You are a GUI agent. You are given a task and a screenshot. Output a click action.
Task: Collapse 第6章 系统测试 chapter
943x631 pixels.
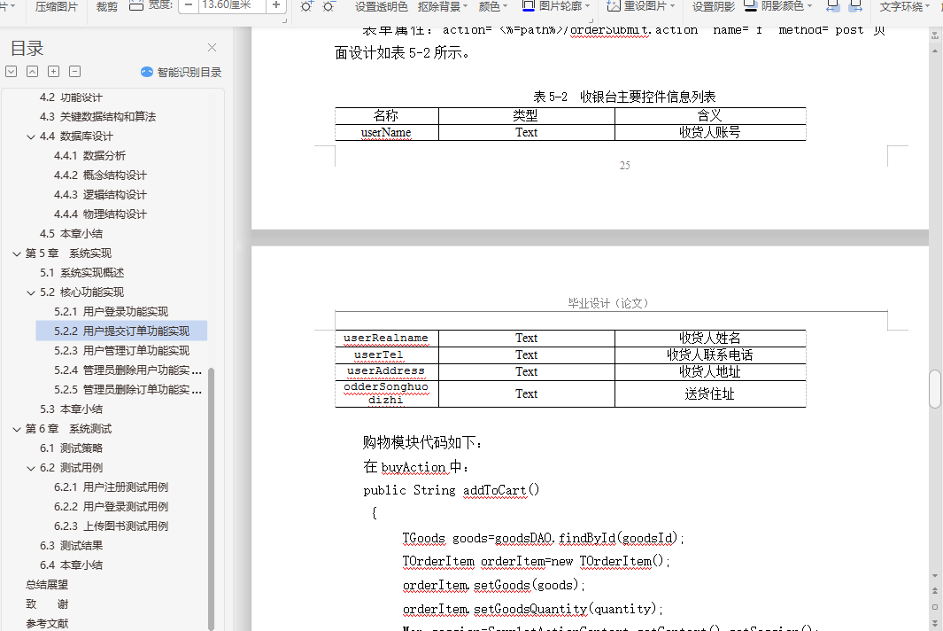pyautogui.click(x=17, y=429)
